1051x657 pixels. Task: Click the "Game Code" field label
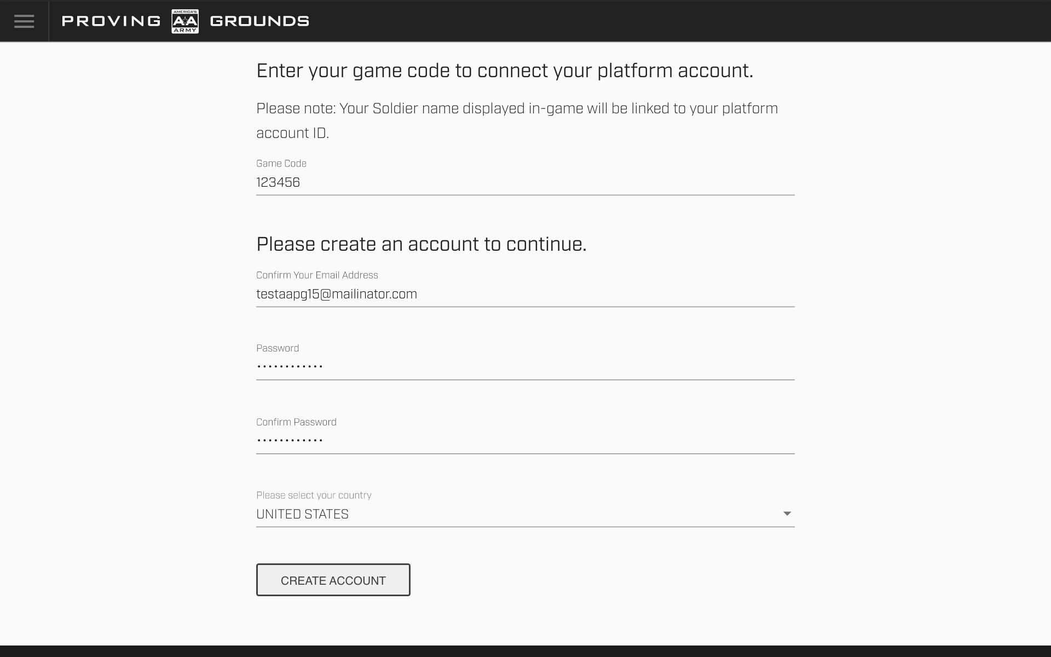pyautogui.click(x=281, y=164)
